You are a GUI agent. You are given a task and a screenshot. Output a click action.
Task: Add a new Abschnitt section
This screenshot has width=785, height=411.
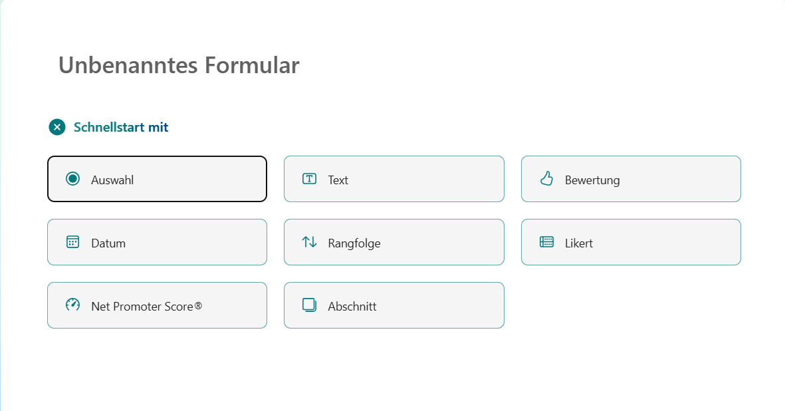[x=393, y=305]
